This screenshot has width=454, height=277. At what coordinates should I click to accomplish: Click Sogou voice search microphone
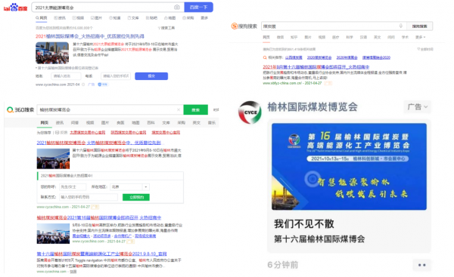pyautogui.click(x=401, y=26)
